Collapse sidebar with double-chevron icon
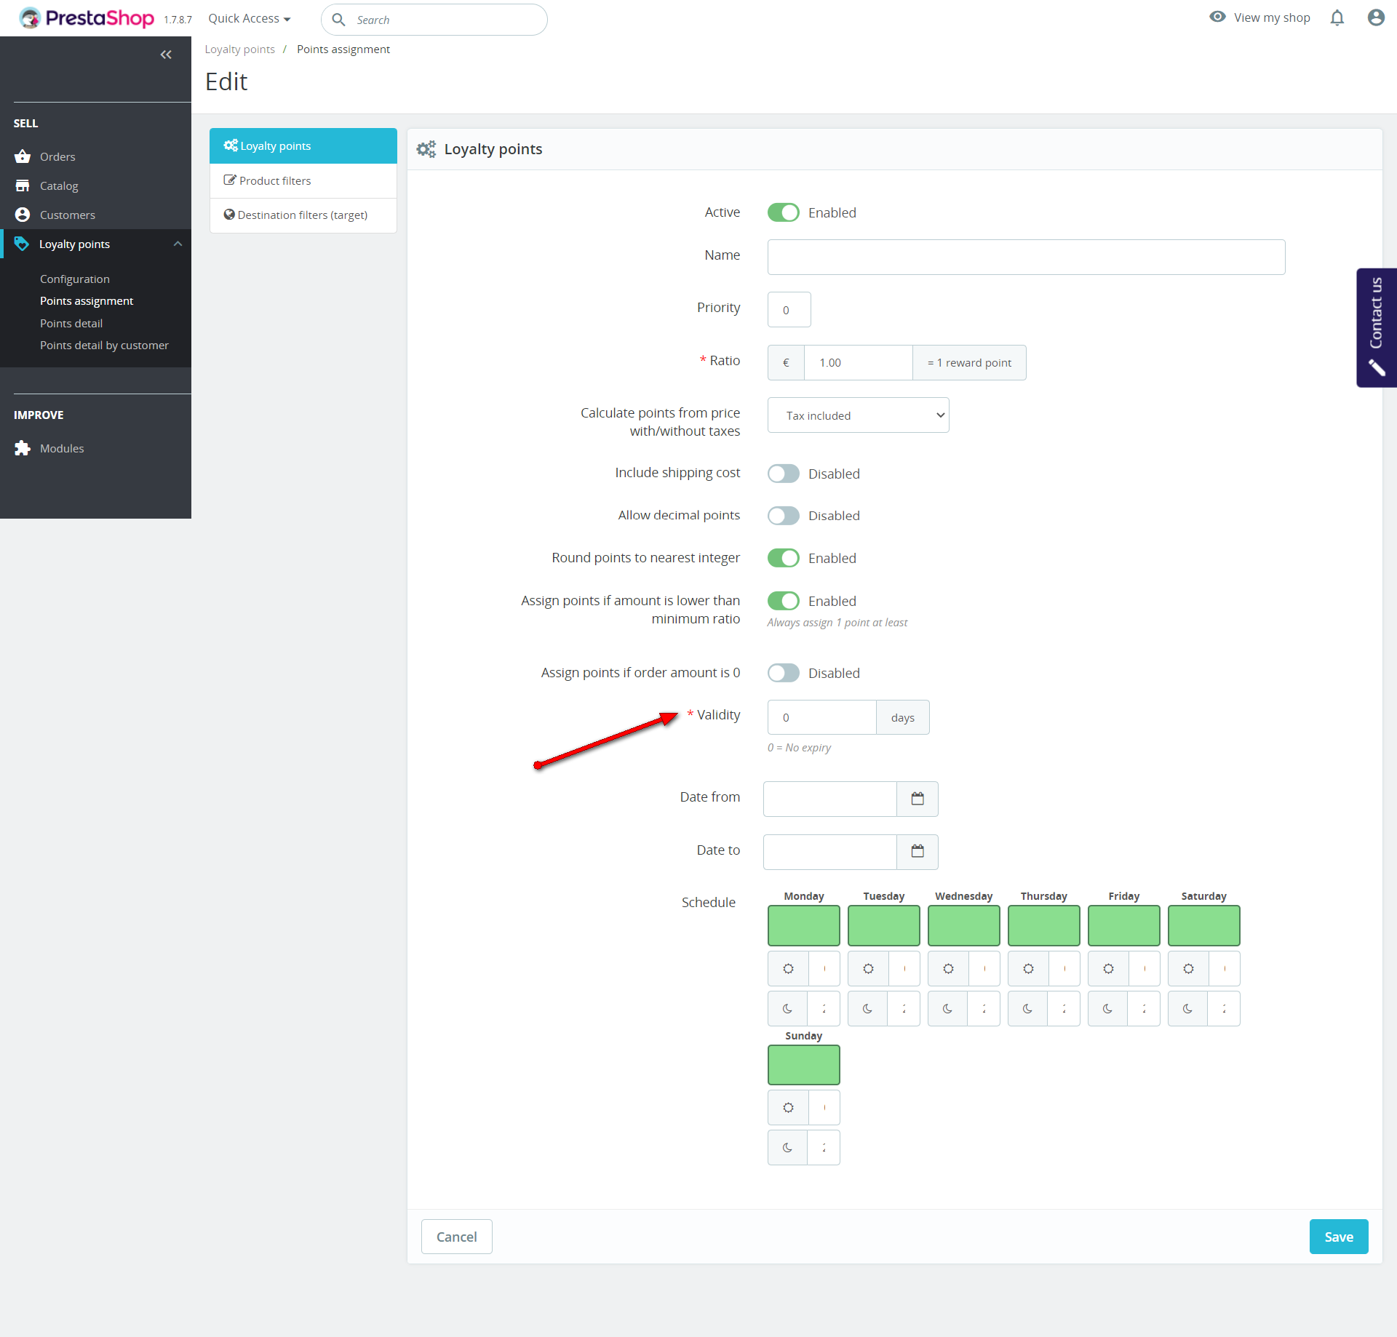This screenshot has width=1397, height=1337. tap(166, 55)
